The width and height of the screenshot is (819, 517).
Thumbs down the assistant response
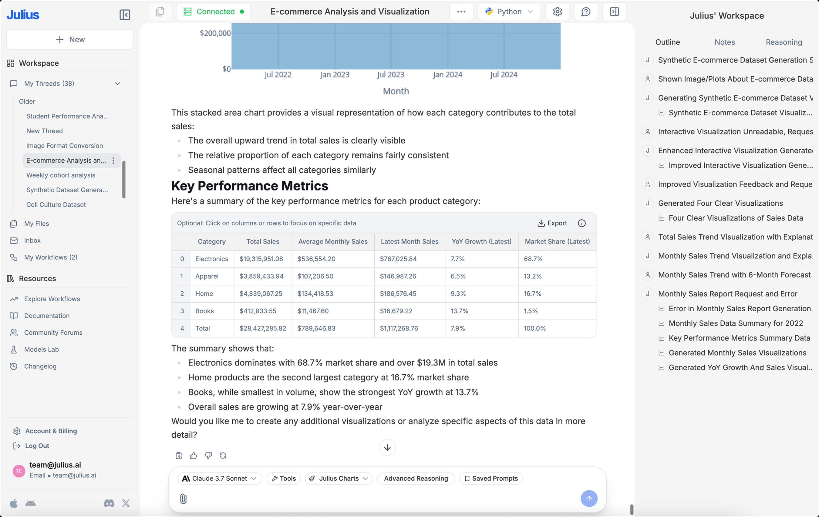point(208,455)
